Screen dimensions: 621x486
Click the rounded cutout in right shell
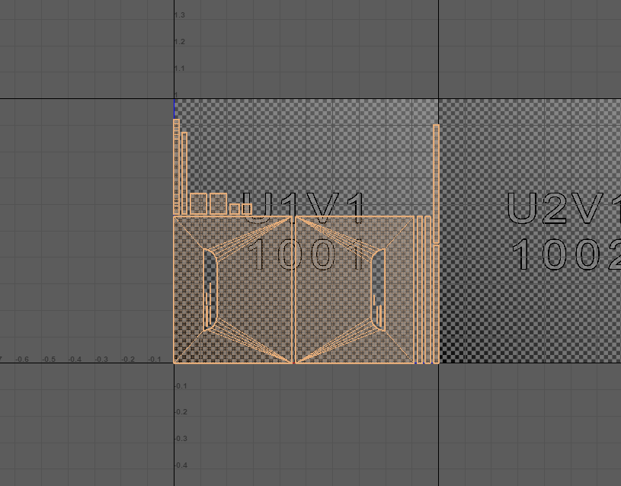click(378, 289)
